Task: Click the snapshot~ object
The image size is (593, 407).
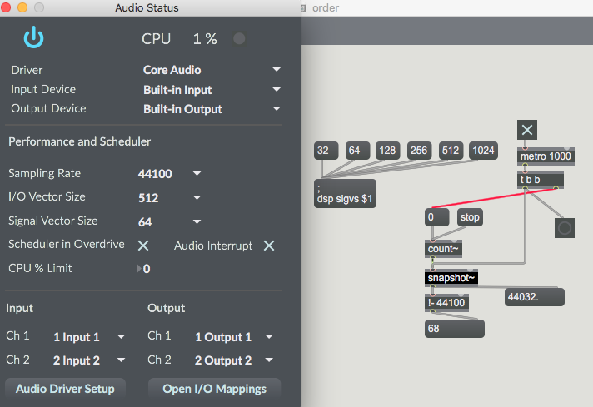Action: (x=451, y=278)
